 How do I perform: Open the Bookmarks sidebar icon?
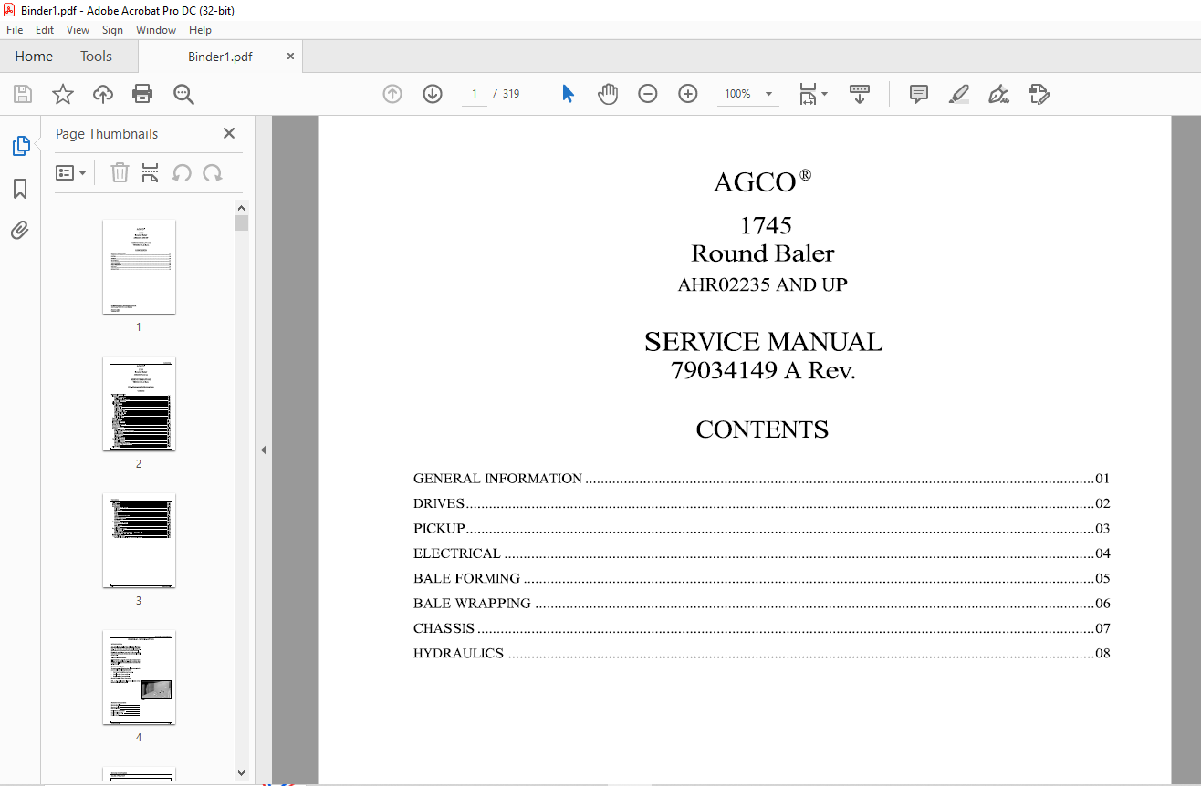point(20,189)
